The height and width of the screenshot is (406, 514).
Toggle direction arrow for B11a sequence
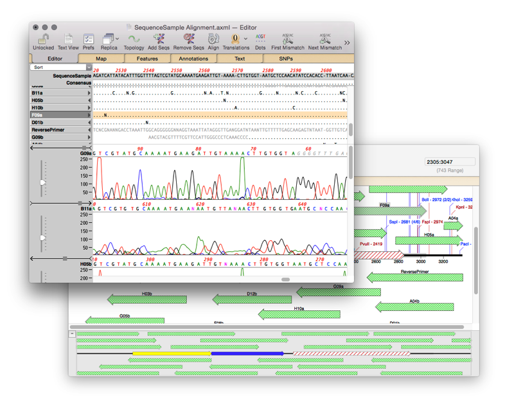click(x=89, y=93)
